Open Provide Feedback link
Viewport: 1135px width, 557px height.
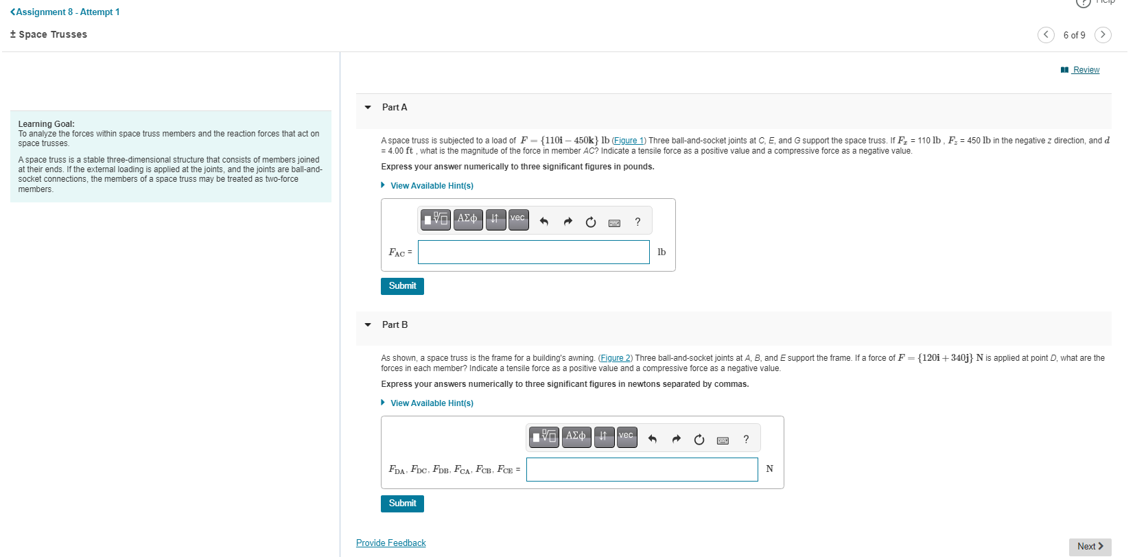click(391, 543)
